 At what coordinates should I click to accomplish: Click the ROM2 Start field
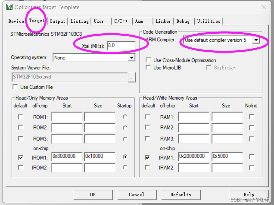[67, 127]
